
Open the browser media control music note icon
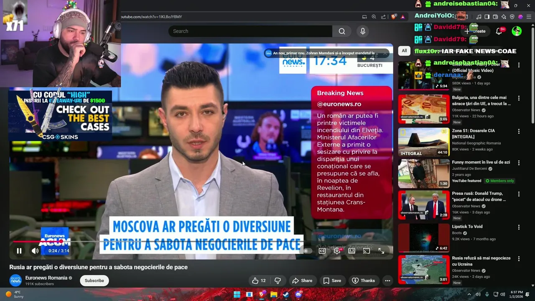(479, 17)
